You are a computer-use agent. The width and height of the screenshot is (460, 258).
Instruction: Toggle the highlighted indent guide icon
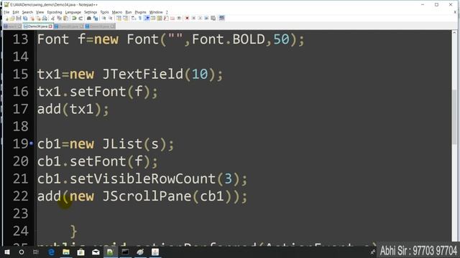pyautogui.click(x=147, y=18)
